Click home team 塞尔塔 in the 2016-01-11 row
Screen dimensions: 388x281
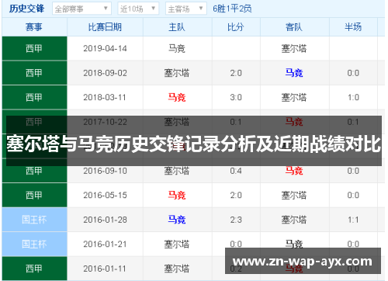tap(177, 269)
